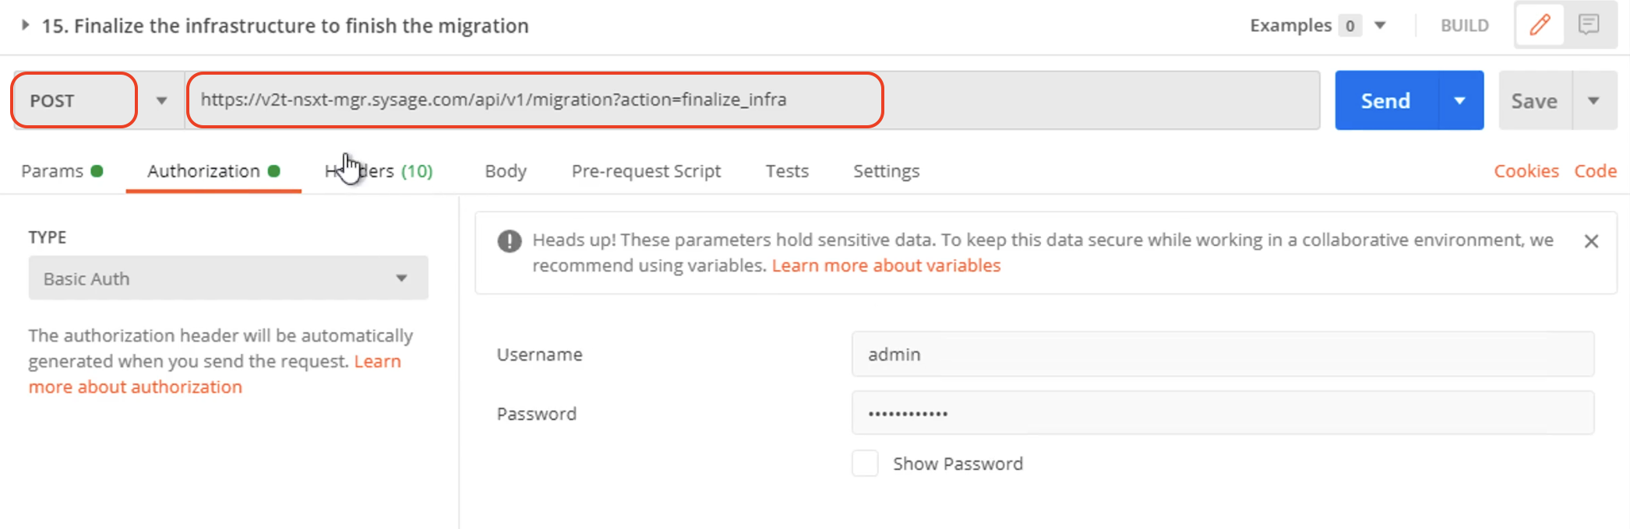Open the Cookies link
The width and height of the screenshot is (1630, 529).
[1526, 171]
